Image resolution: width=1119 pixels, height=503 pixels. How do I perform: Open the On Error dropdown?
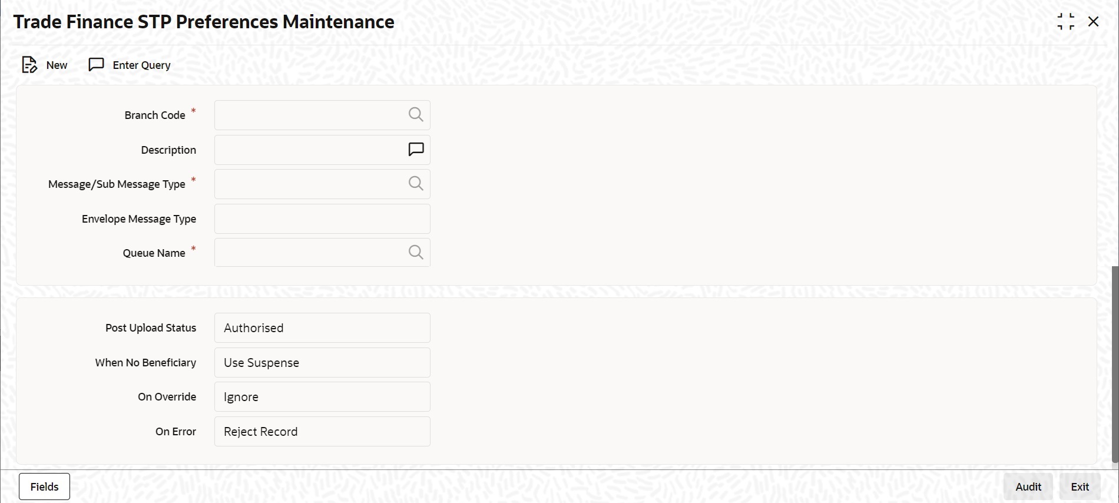tap(322, 432)
